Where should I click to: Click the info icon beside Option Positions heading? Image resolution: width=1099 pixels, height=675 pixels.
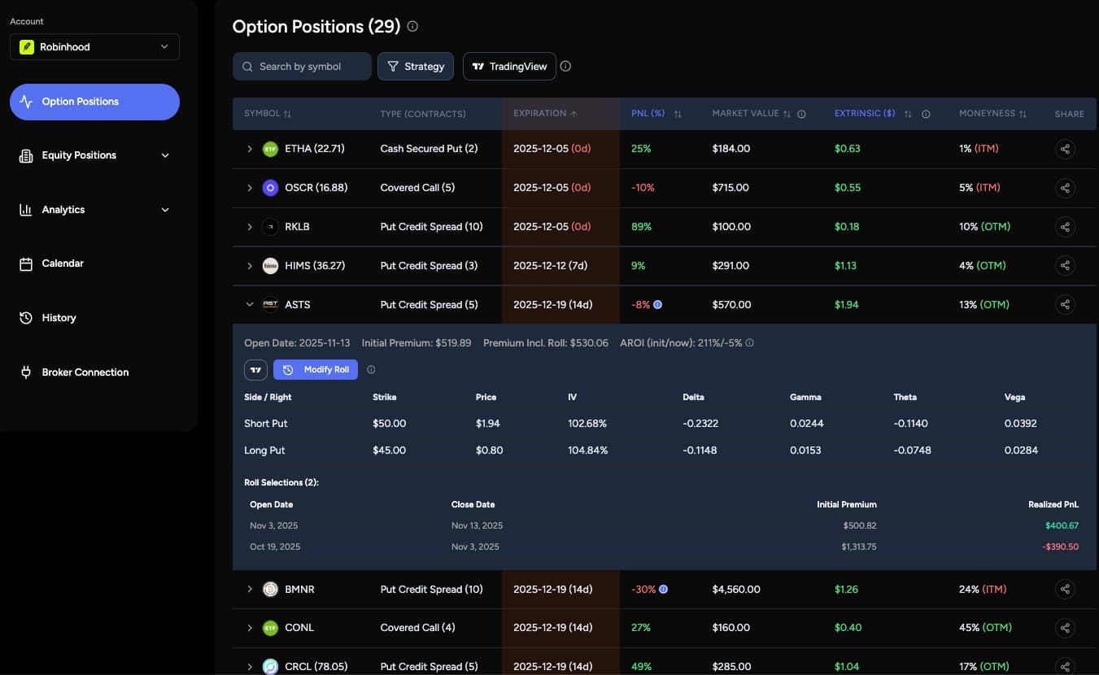coord(412,26)
